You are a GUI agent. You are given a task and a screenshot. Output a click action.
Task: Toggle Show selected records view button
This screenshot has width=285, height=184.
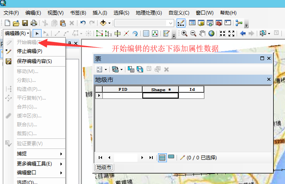coord(171,157)
